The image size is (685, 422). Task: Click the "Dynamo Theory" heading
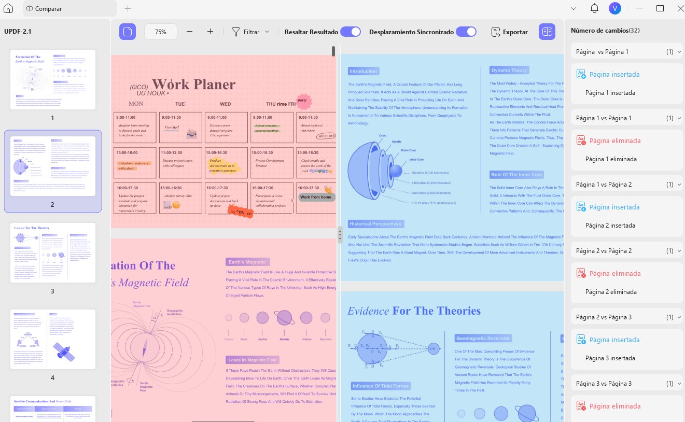tap(509, 70)
